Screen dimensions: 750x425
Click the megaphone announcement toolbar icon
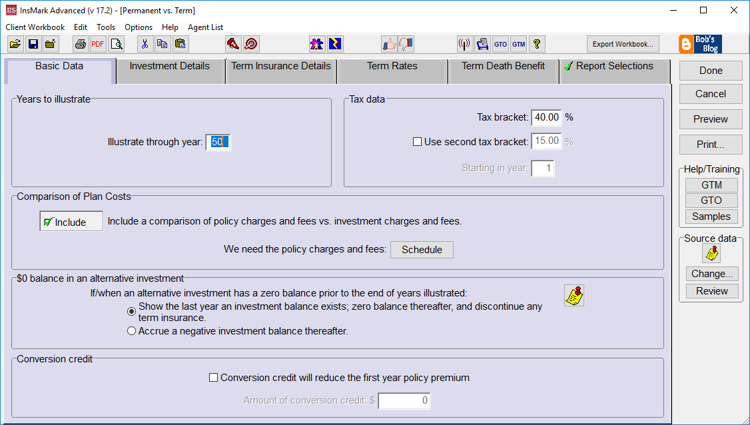tap(233, 44)
